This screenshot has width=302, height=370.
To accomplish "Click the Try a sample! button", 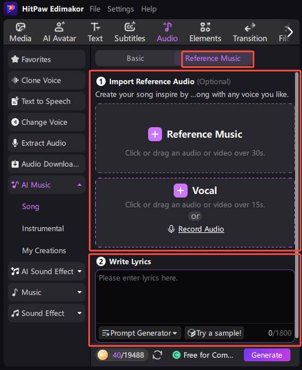I will coord(214,333).
